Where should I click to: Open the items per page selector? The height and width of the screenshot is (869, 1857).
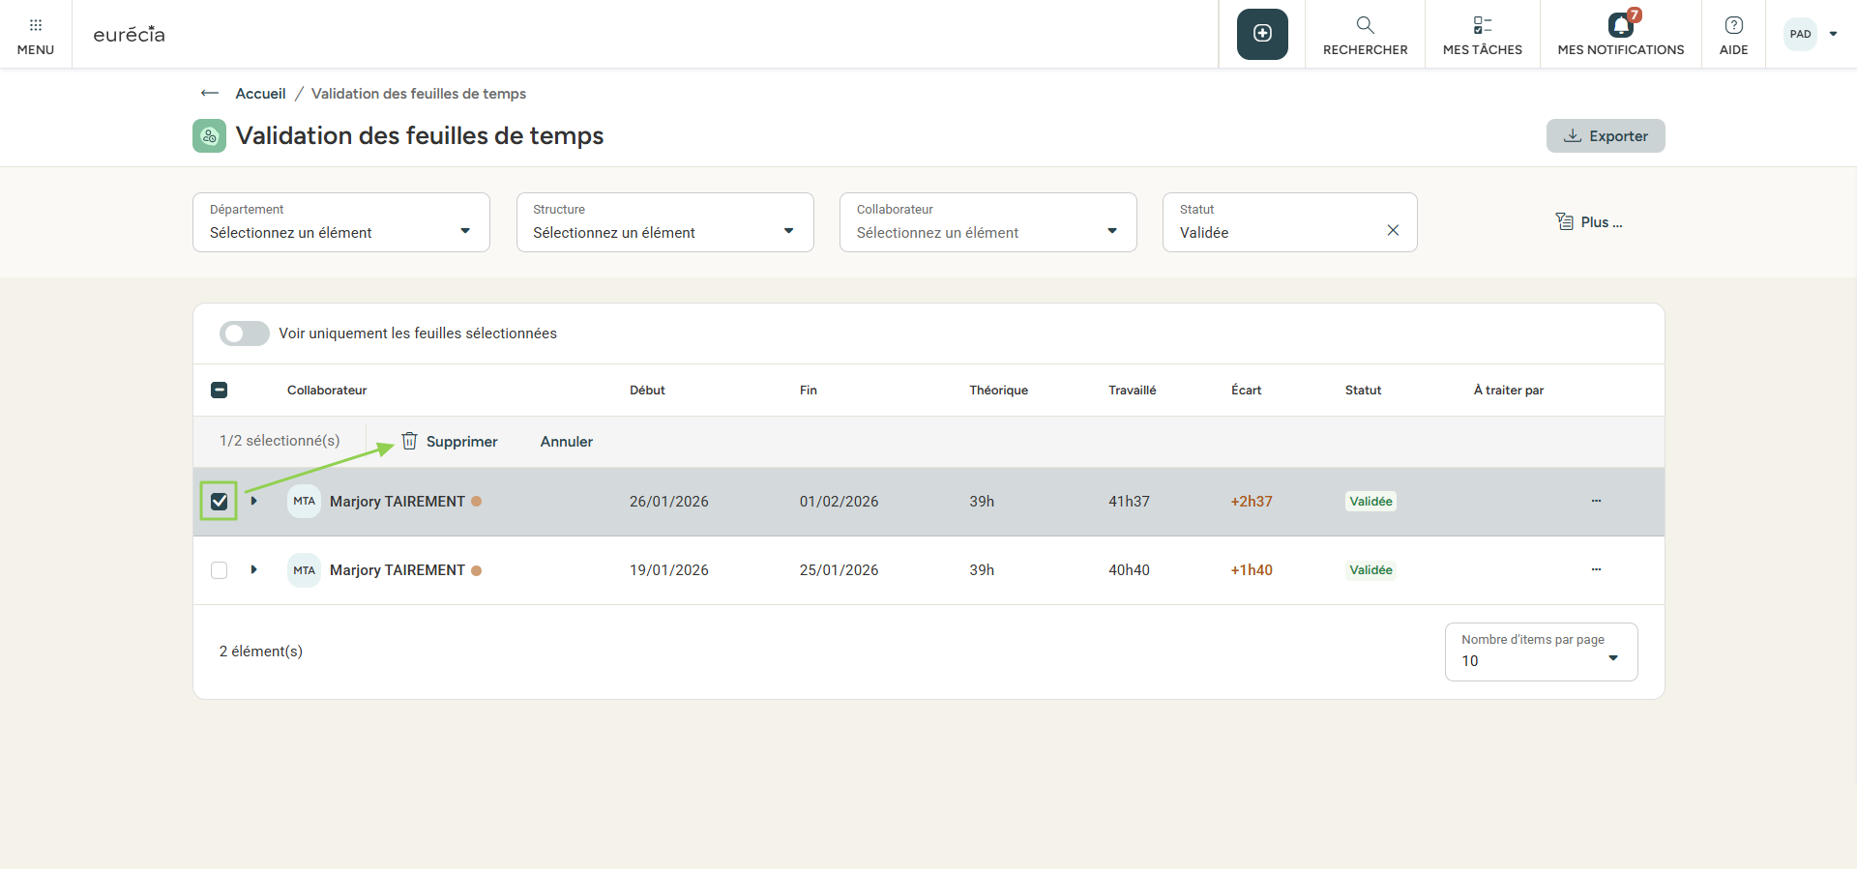coord(1540,652)
